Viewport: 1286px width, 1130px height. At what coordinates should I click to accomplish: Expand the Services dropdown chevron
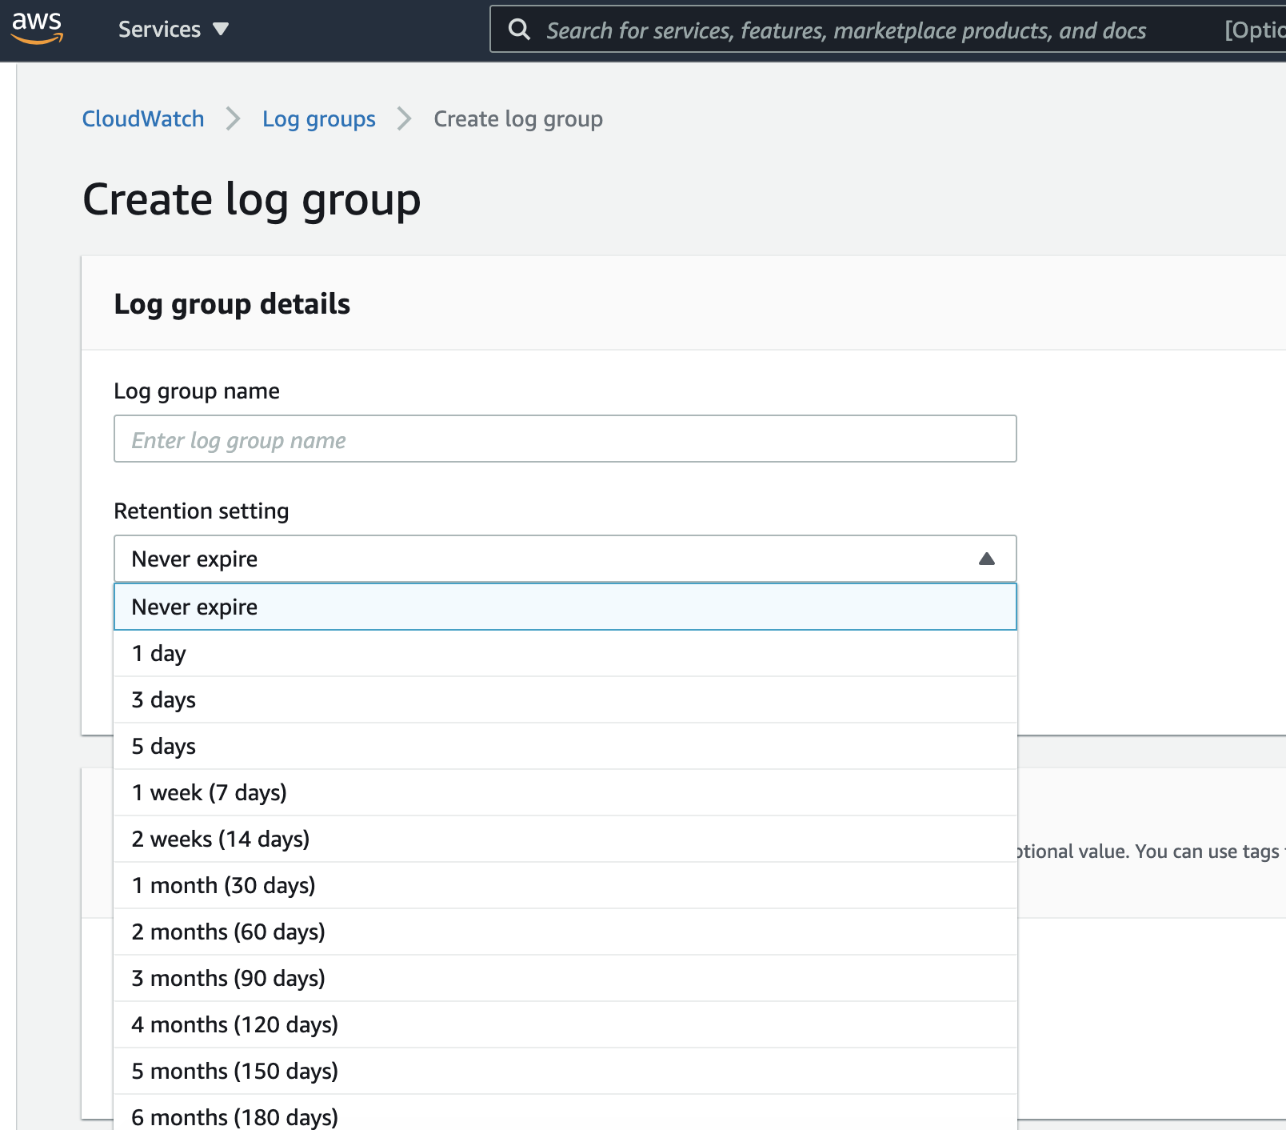[x=222, y=30]
